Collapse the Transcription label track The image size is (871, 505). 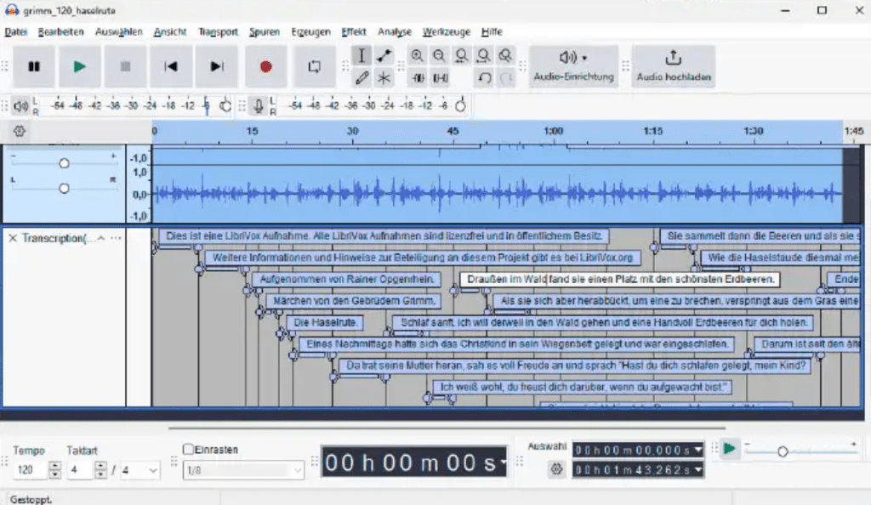(x=101, y=239)
